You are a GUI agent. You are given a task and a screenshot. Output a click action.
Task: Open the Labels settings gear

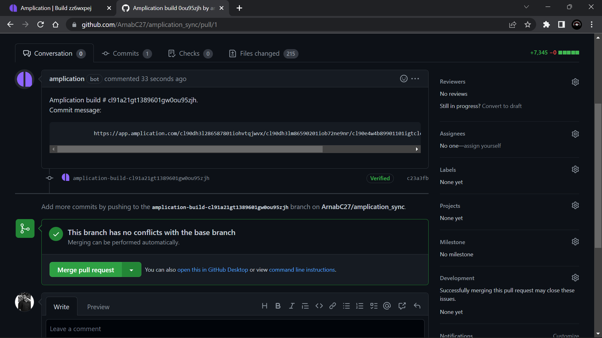pos(575,169)
